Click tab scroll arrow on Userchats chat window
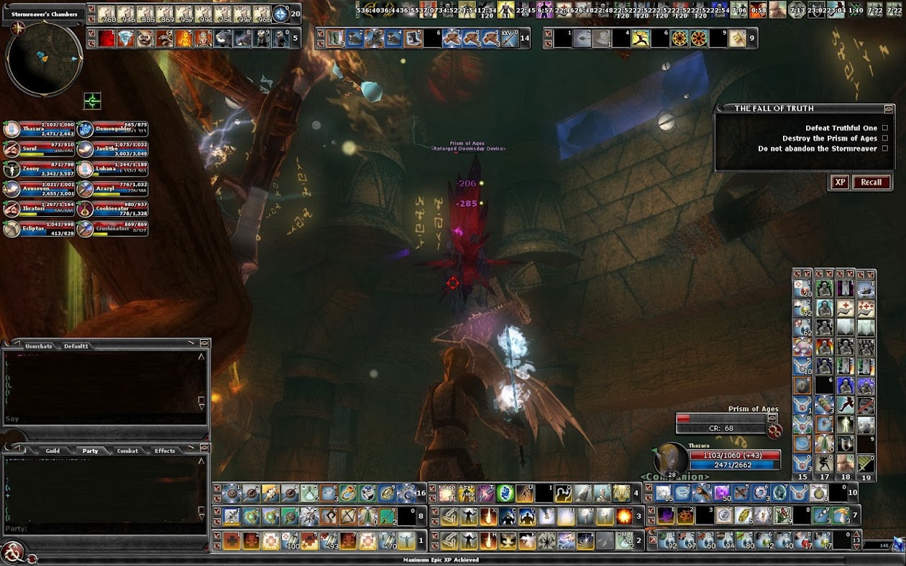Screen dimensions: 906x566 191,343
